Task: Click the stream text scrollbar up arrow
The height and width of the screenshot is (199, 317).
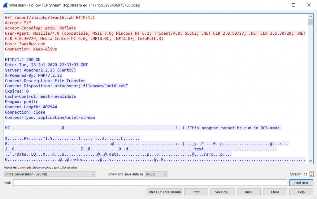Action: pos(310,16)
